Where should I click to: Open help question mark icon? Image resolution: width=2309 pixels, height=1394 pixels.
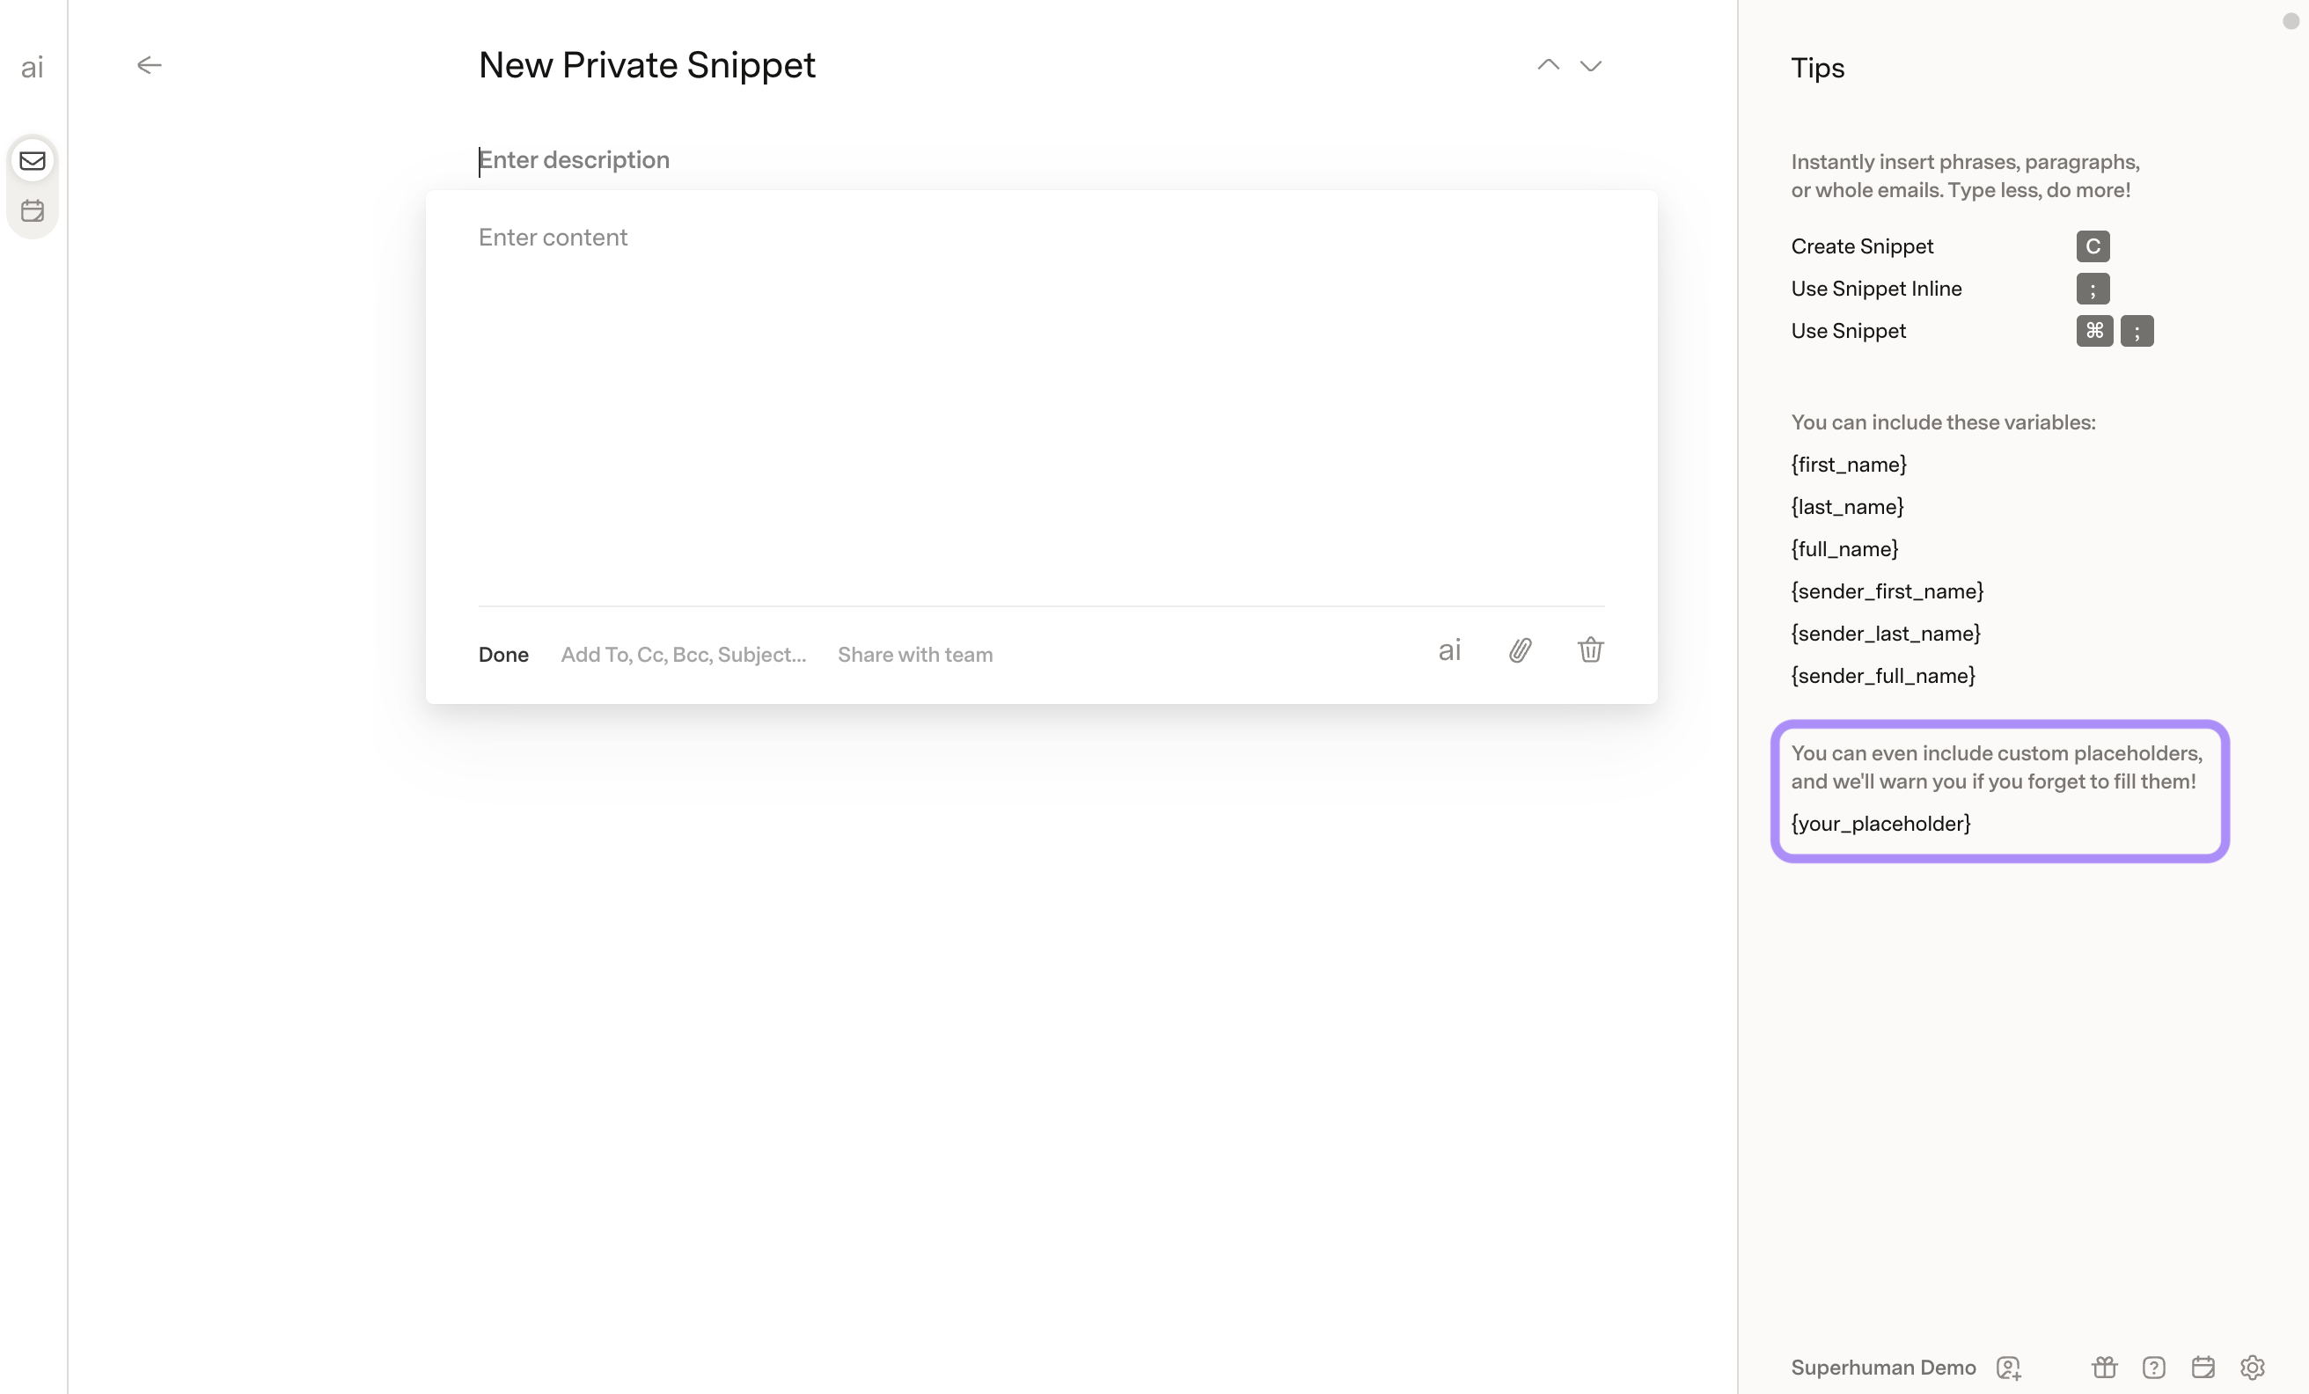(2153, 1368)
